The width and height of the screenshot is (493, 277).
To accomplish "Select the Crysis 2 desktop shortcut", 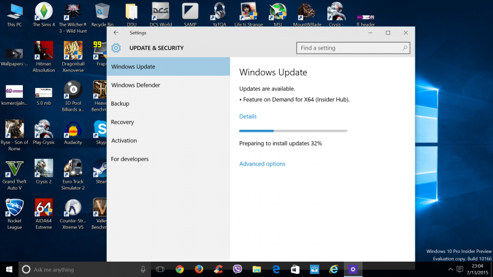I will point(44,172).
